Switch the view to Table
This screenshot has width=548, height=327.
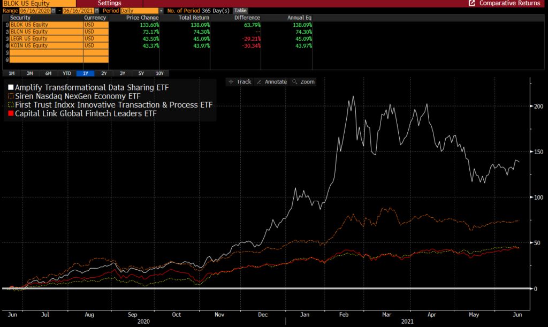click(240, 11)
